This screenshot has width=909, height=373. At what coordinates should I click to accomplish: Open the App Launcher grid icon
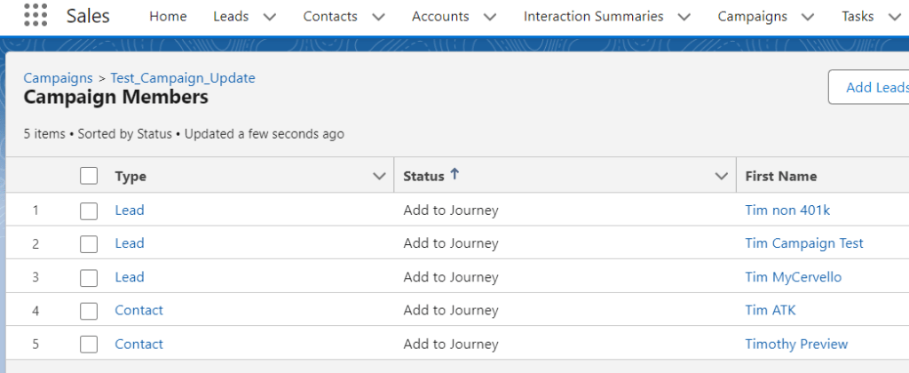35,16
